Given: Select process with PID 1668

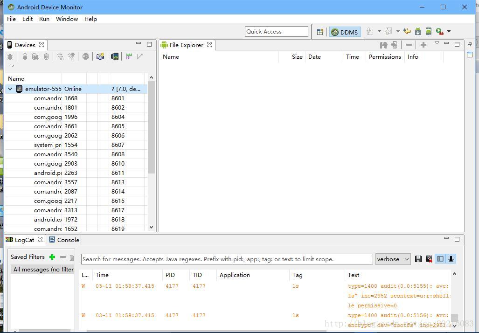Looking at the screenshot, I should 76,98.
